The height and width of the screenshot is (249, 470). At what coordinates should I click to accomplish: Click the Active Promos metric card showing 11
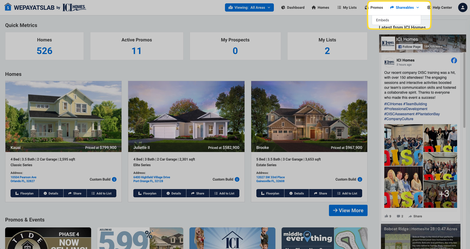coord(137,46)
